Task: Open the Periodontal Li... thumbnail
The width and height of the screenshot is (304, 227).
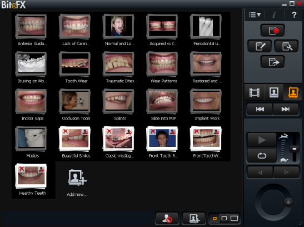Action: coord(206,26)
